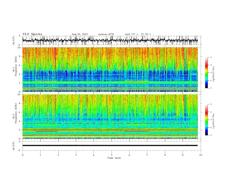Click the ch.1 'Frequency (kHz)' axis label
This screenshot has height=174, width=226.
pyautogui.click(x=16, y=66)
